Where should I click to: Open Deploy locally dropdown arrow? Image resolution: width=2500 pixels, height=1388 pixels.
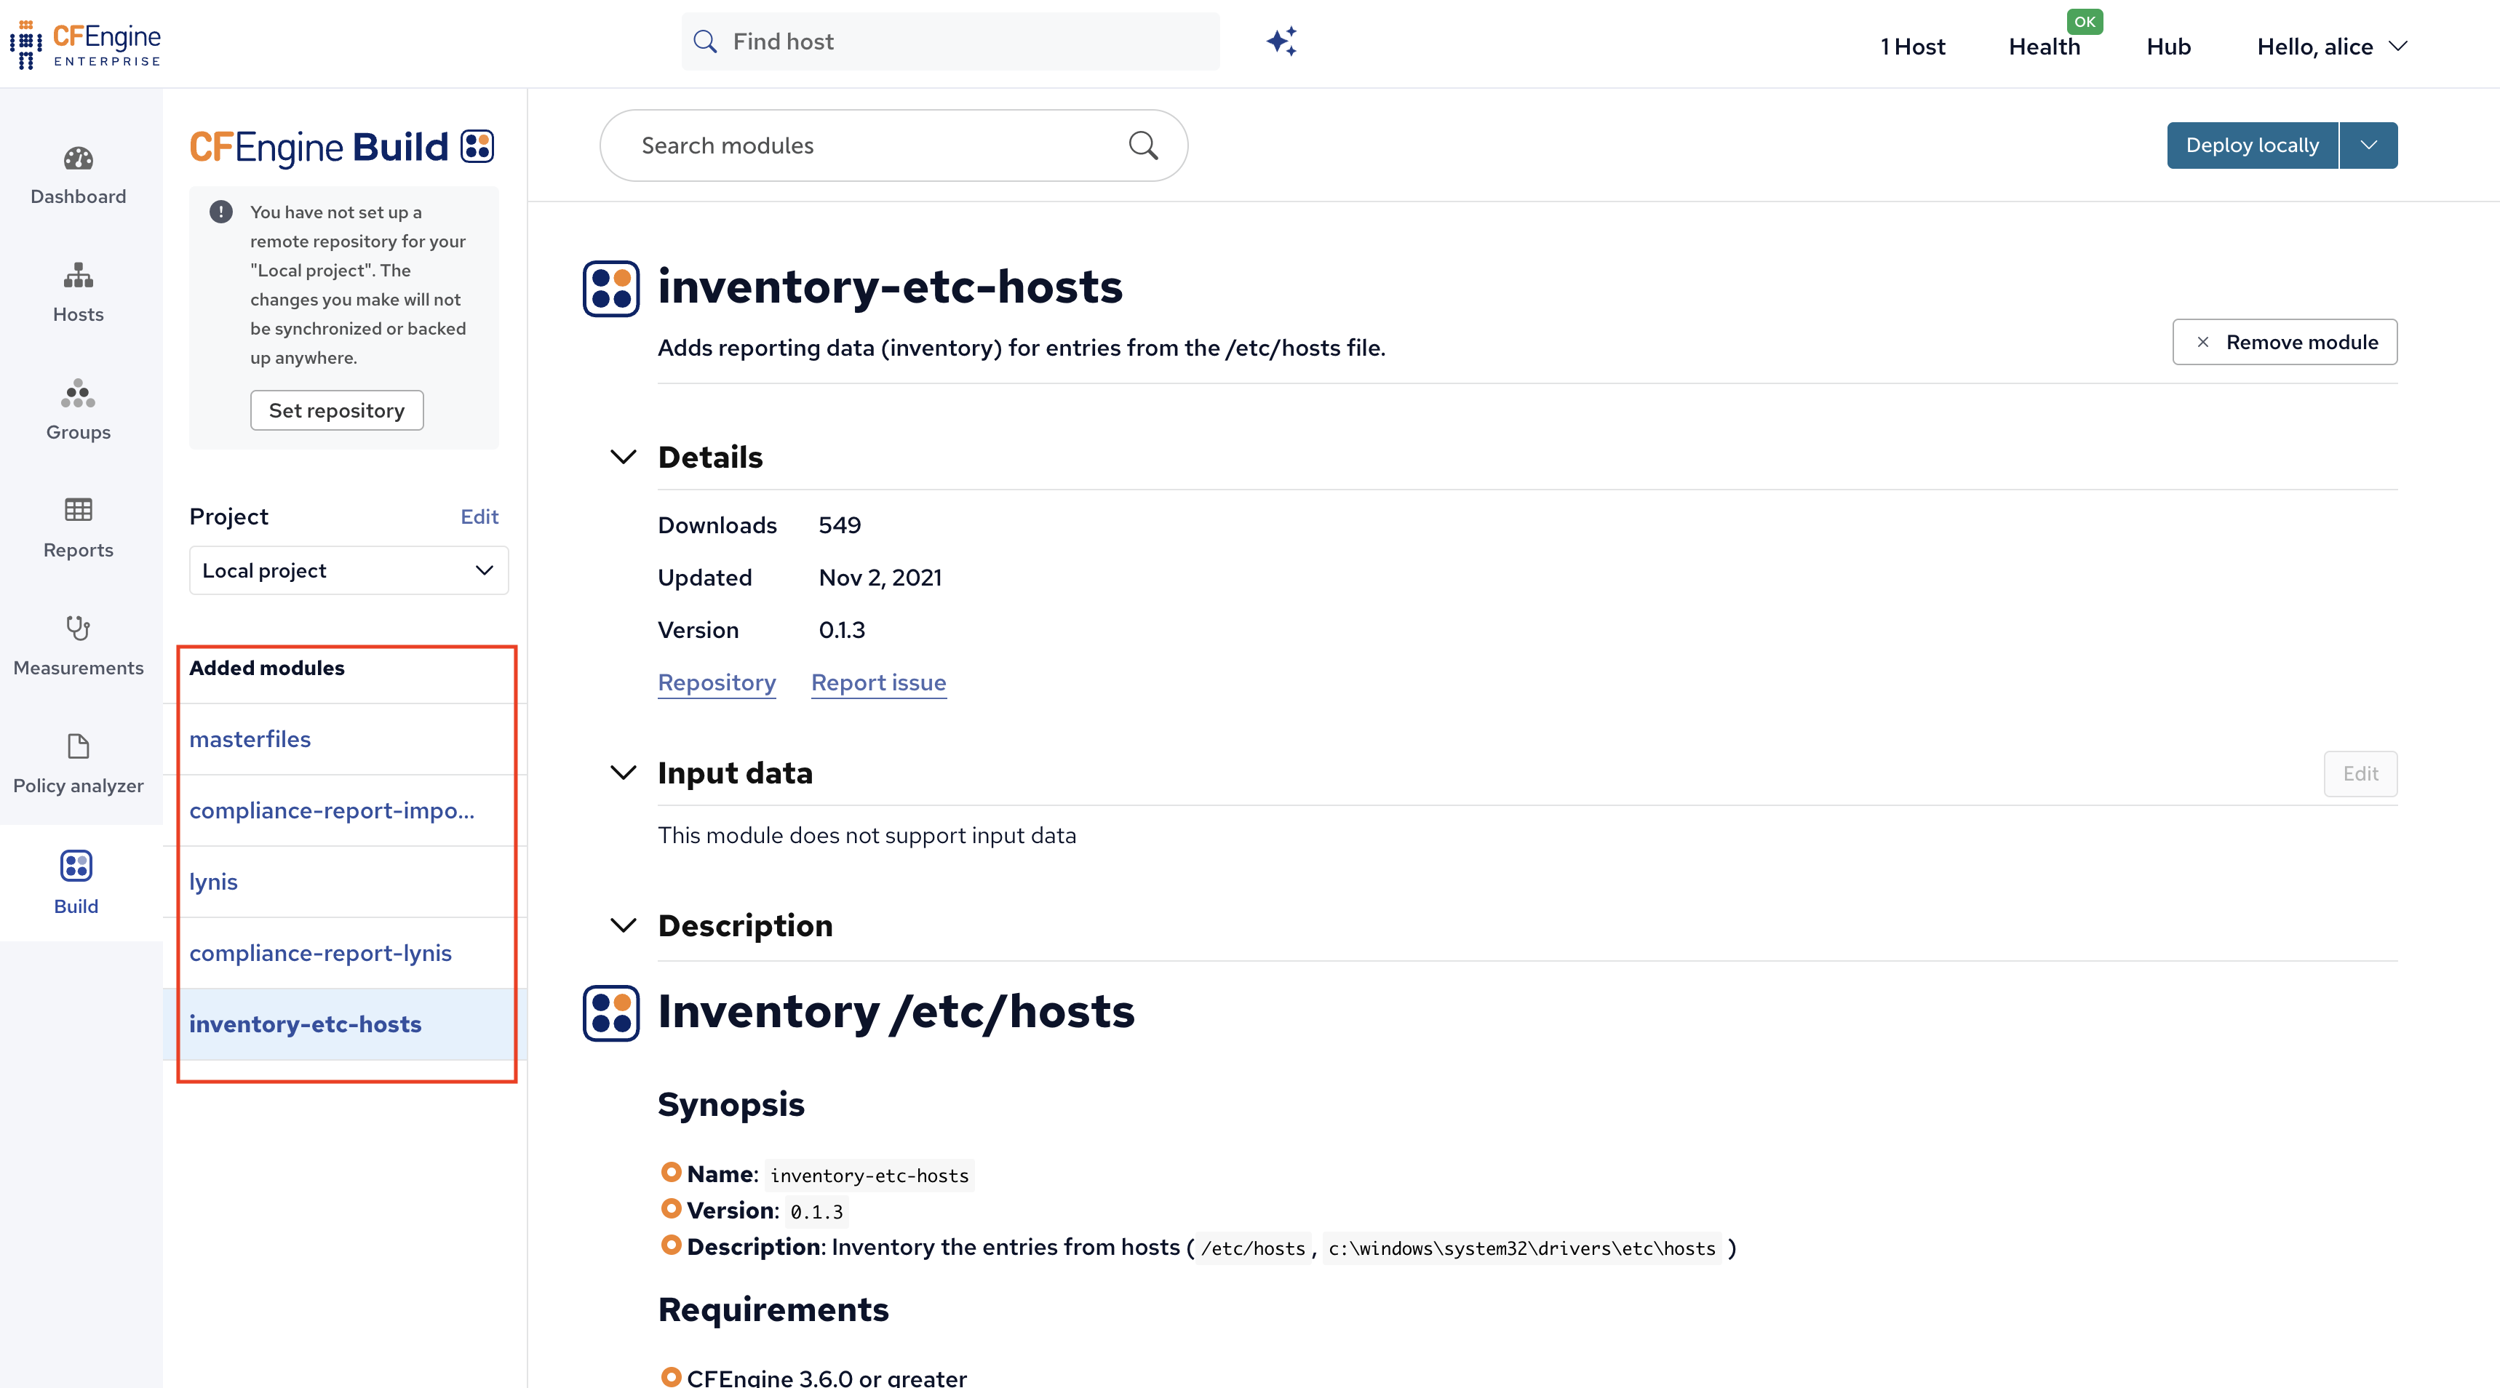(x=2369, y=145)
